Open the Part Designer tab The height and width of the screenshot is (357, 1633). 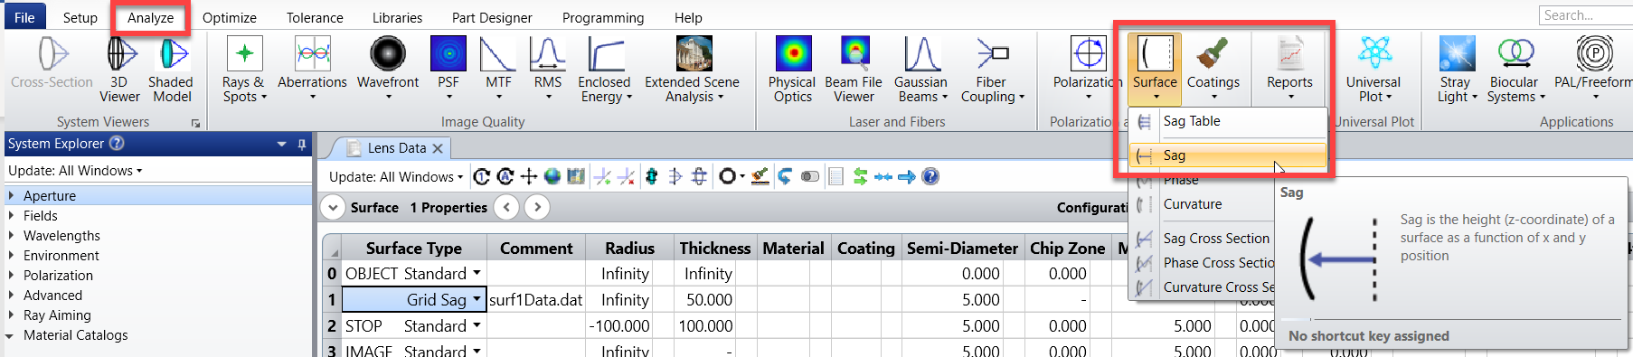pos(492,17)
